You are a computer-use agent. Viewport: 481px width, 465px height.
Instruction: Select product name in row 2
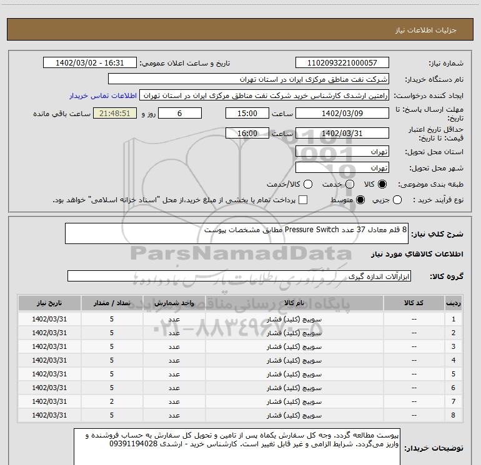click(294, 333)
